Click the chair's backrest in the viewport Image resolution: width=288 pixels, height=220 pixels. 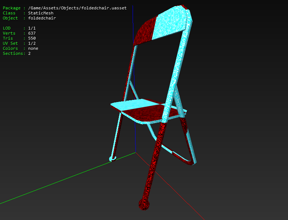(x=162, y=26)
